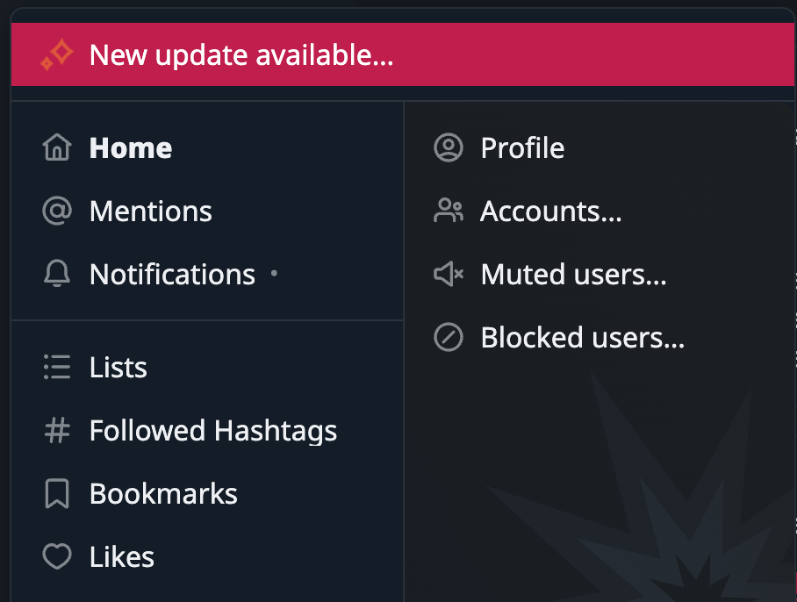Click the Muted users speaker icon

pyautogui.click(x=449, y=274)
